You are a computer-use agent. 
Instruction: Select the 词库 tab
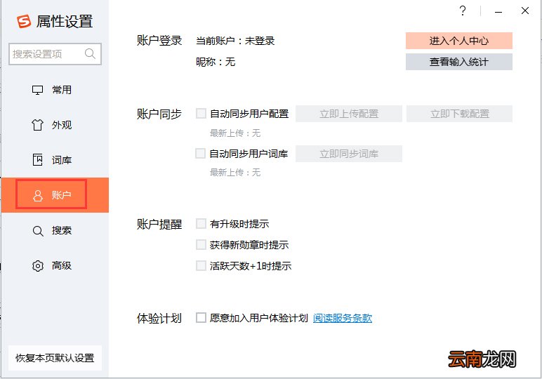[x=55, y=160]
